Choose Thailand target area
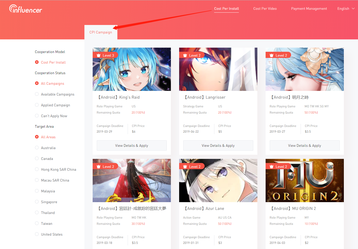Image resolution: width=358 pixels, height=249 pixels. pyautogui.click(x=45, y=213)
